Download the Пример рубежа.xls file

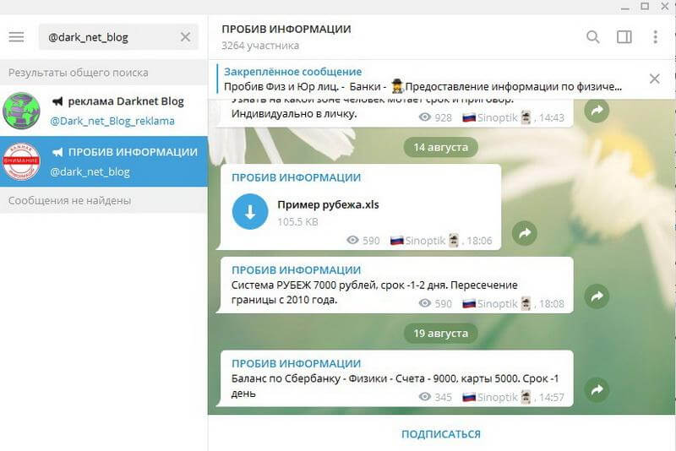click(x=250, y=211)
